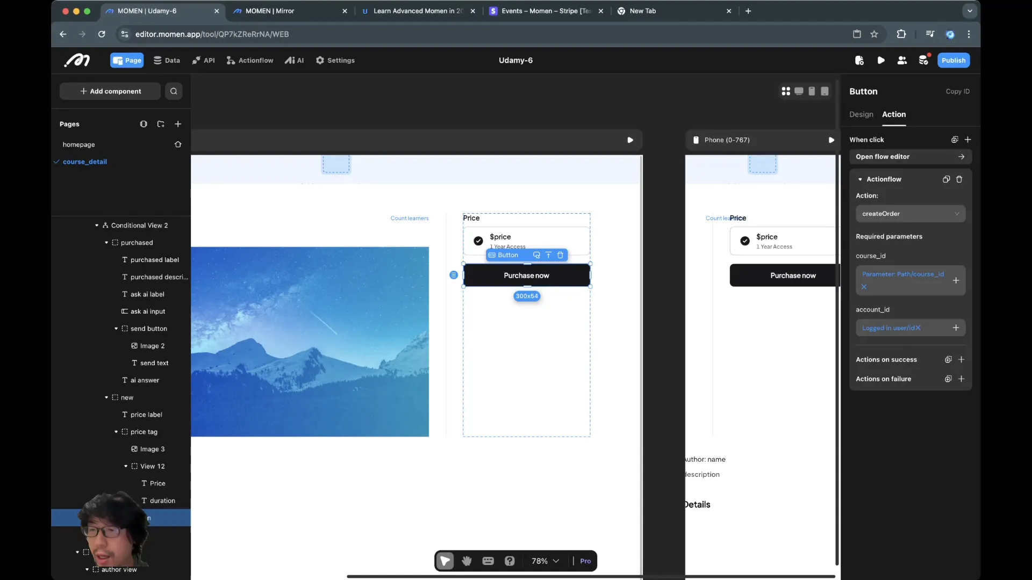This screenshot has height=580, width=1032.
Task: Click the plus on account_id parameter field
Action: click(956, 328)
